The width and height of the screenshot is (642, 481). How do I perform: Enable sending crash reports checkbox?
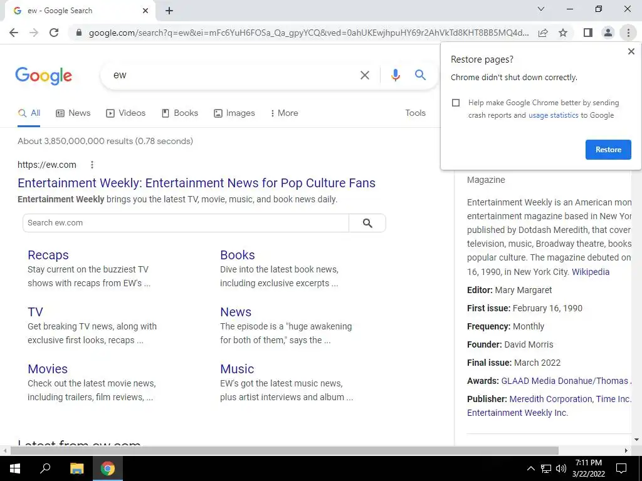[x=456, y=103]
